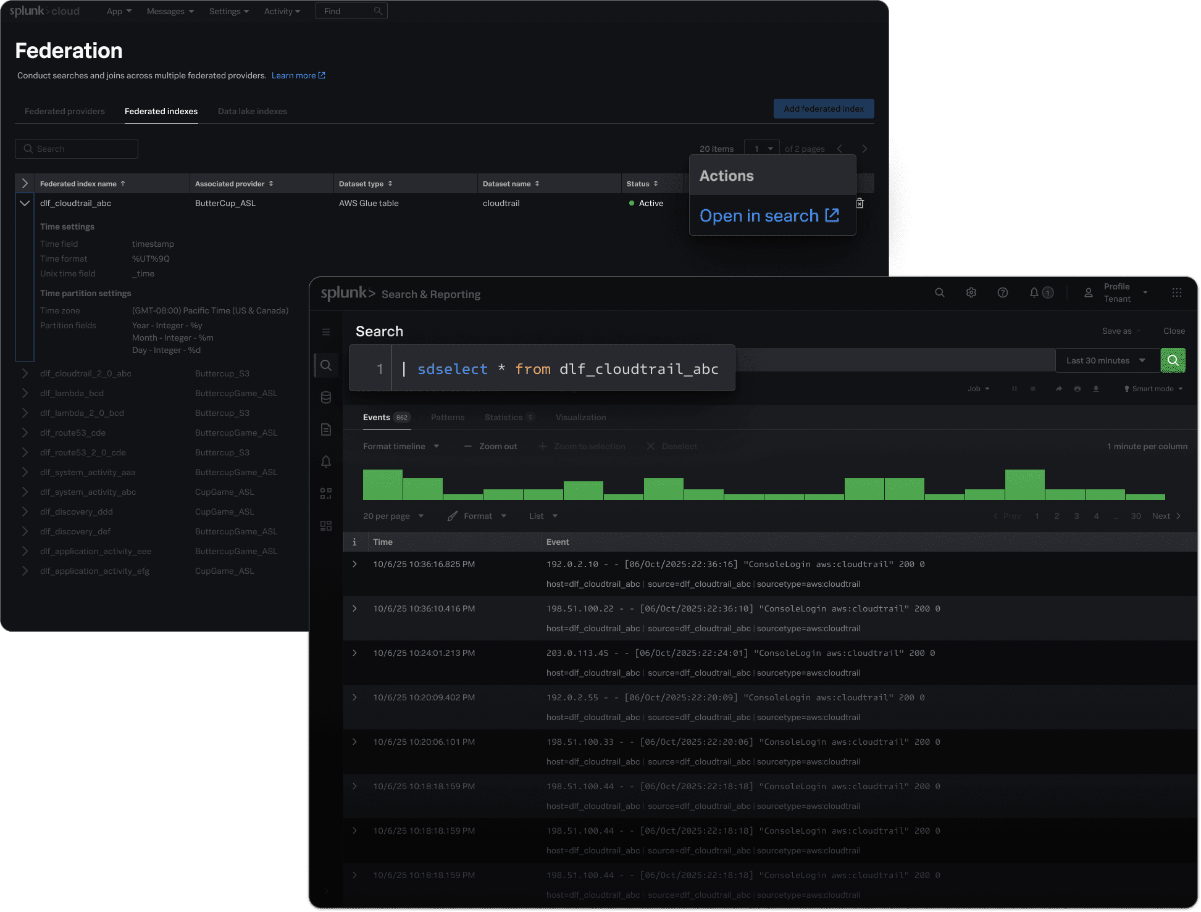
Task: Expand the dlf_lambda_bcd row
Action: click(x=25, y=393)
